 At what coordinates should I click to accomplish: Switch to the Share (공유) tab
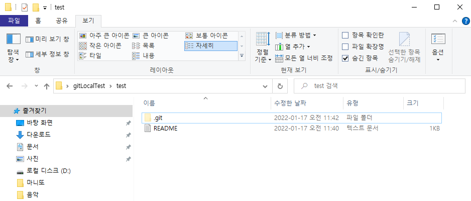pyautogui.click(x=62, y=20)
